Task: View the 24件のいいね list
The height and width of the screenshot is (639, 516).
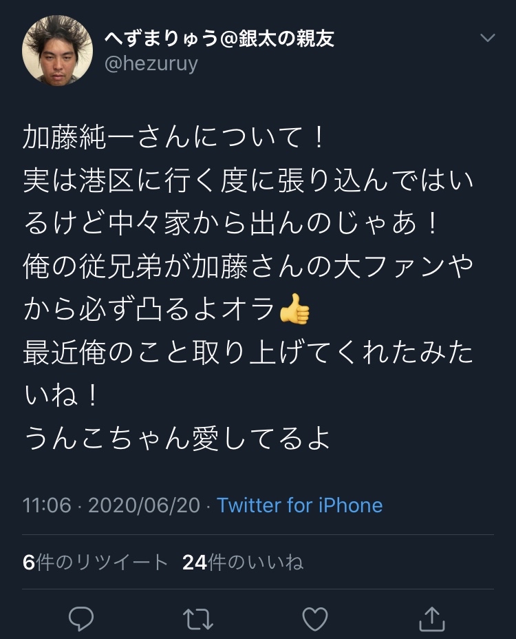Action: [x=243, y=563]
